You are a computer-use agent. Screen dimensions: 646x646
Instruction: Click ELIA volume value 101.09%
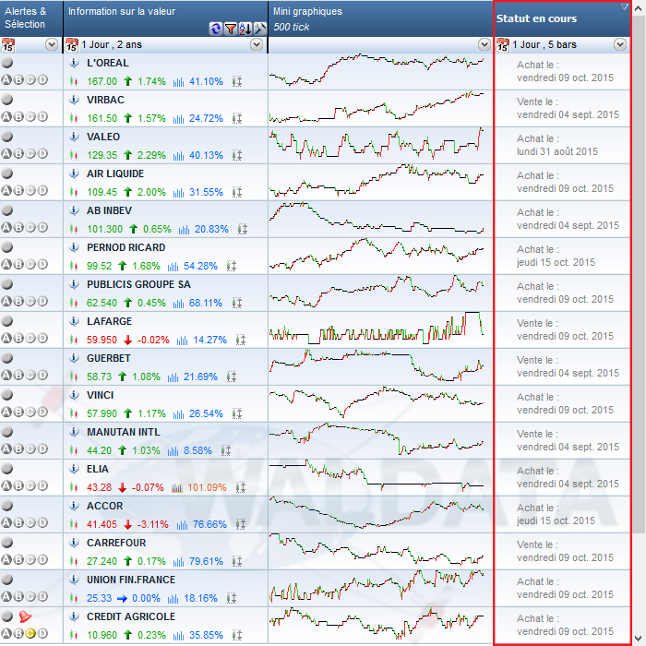tap(207, 488)
